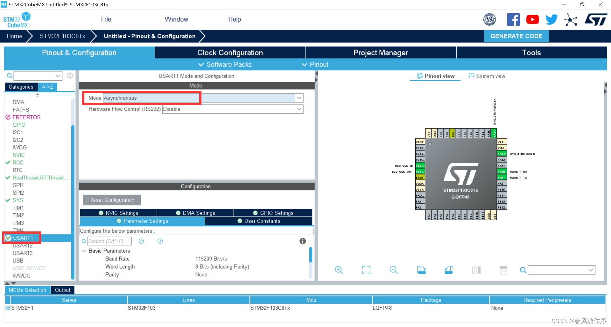Viewport: 611px width, 327px height.
Task: Go to previous parameter search result
Action: tap(141, 241)
